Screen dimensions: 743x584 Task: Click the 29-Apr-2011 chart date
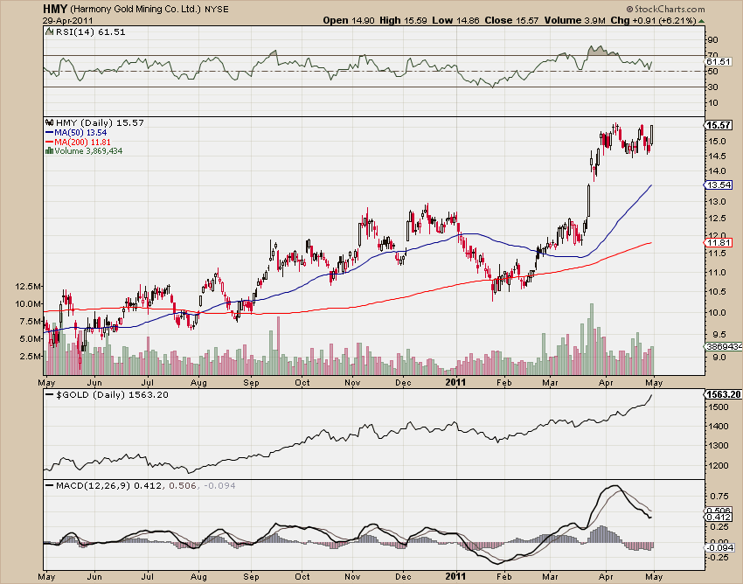point(68,20)
